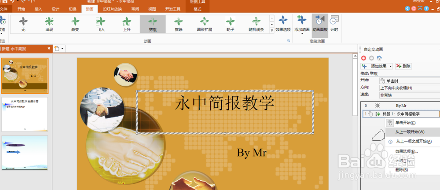The height and width of the screenshot is (190, 440).
Task: Click the small handshake circle image
Action: 126,75
